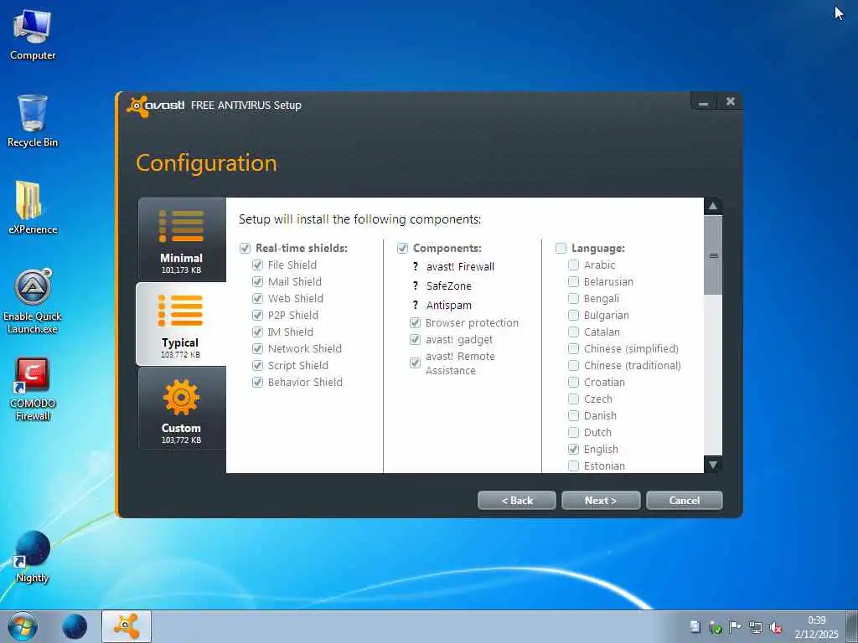Toggle the avast! Remote Assistance checkbox
Screen dimensions: 858x643
416,363
